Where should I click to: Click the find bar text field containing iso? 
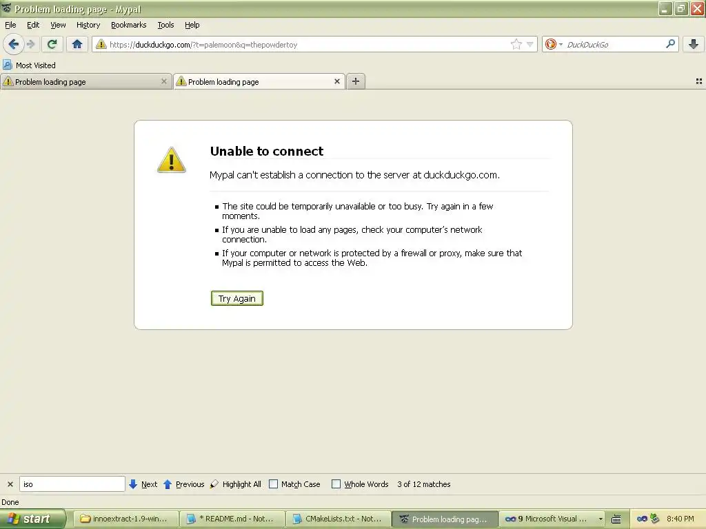click(x=72, y=484)
